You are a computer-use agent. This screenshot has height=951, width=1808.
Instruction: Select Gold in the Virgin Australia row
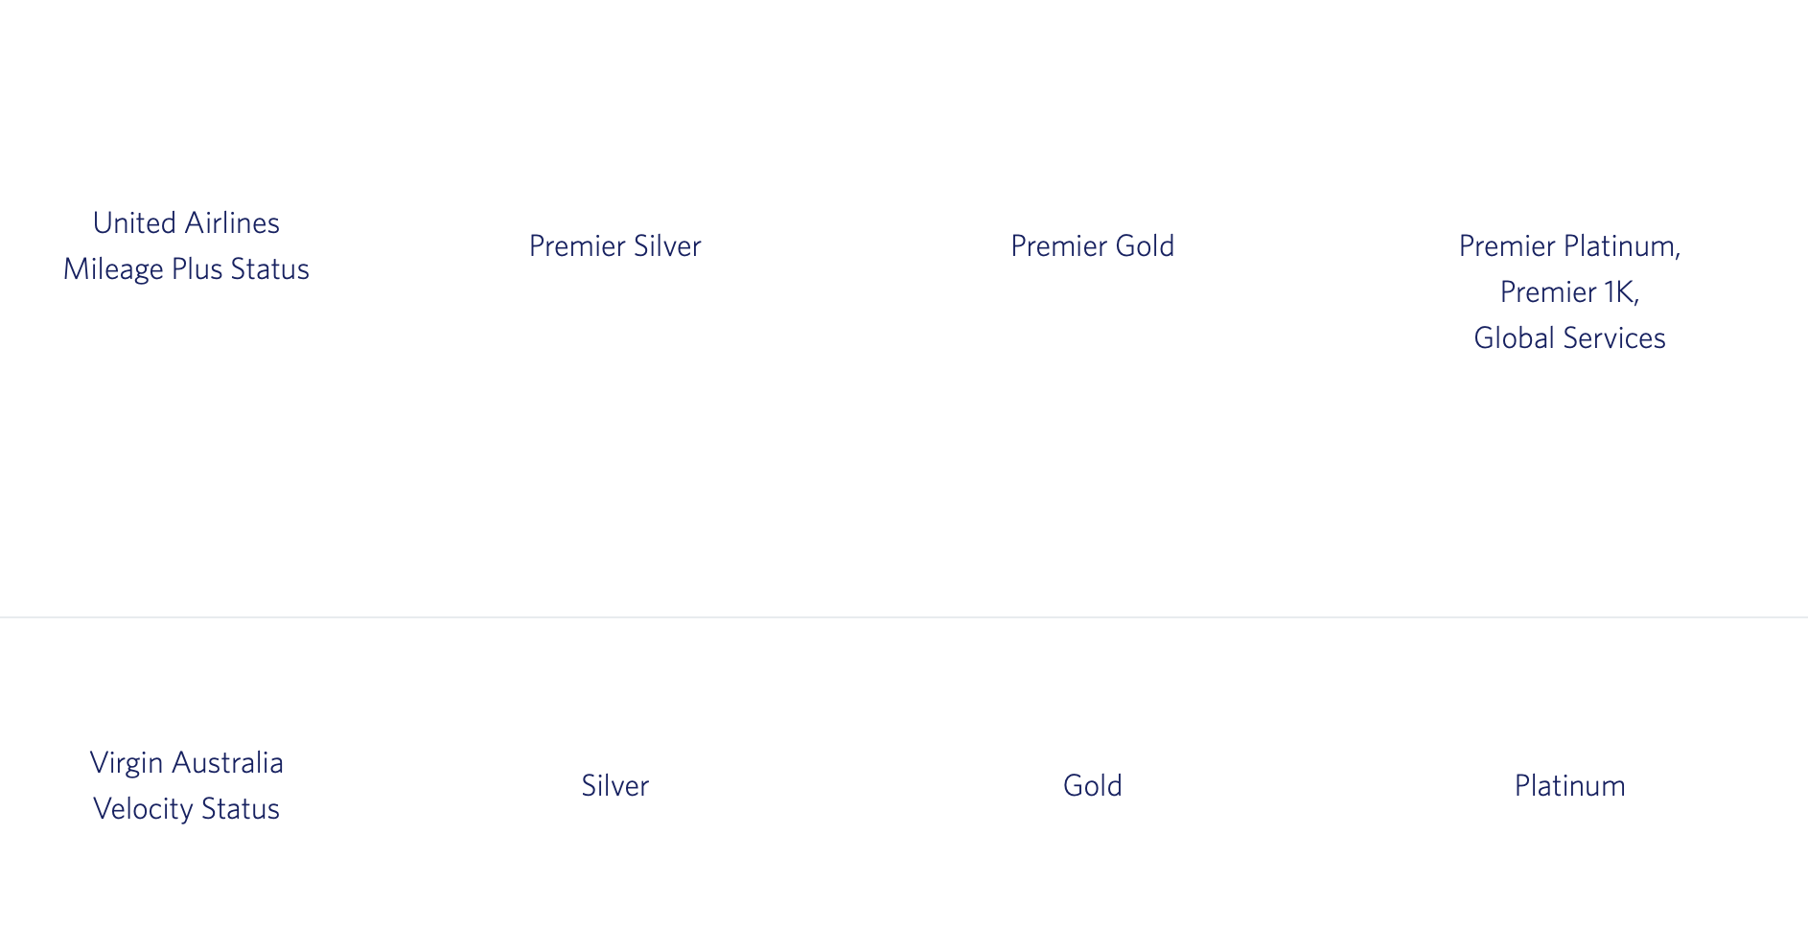click(1092, 786)
